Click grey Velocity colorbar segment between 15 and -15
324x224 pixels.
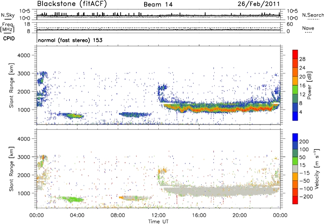point(295,169)
